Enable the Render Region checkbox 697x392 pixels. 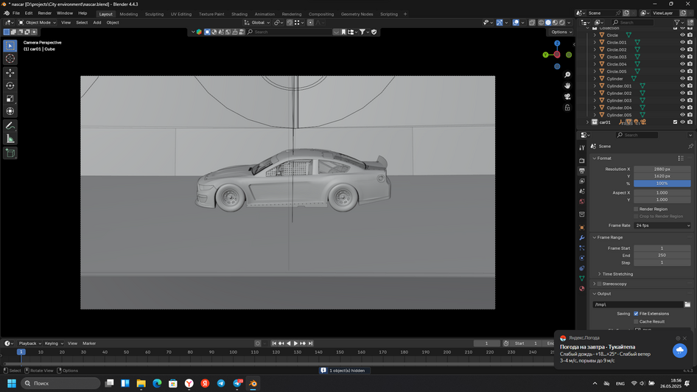point(637,209)
